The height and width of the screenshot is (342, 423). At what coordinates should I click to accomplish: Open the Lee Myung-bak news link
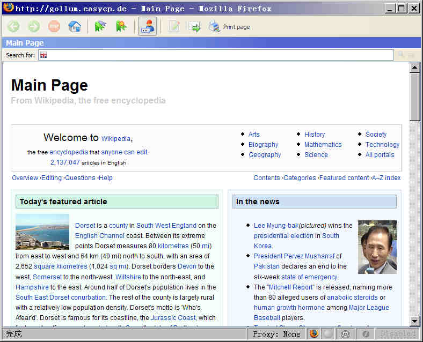[x=276, y=226]
